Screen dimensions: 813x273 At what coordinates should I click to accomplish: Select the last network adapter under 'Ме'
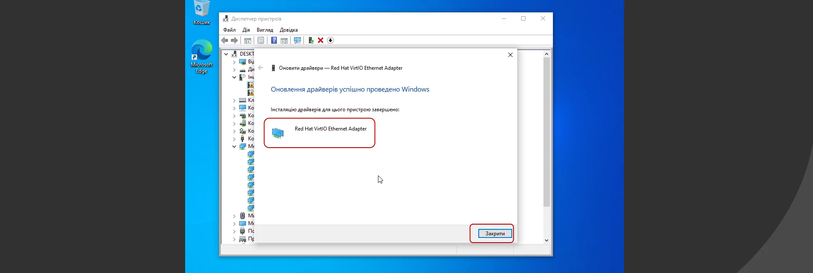(251, 208)
